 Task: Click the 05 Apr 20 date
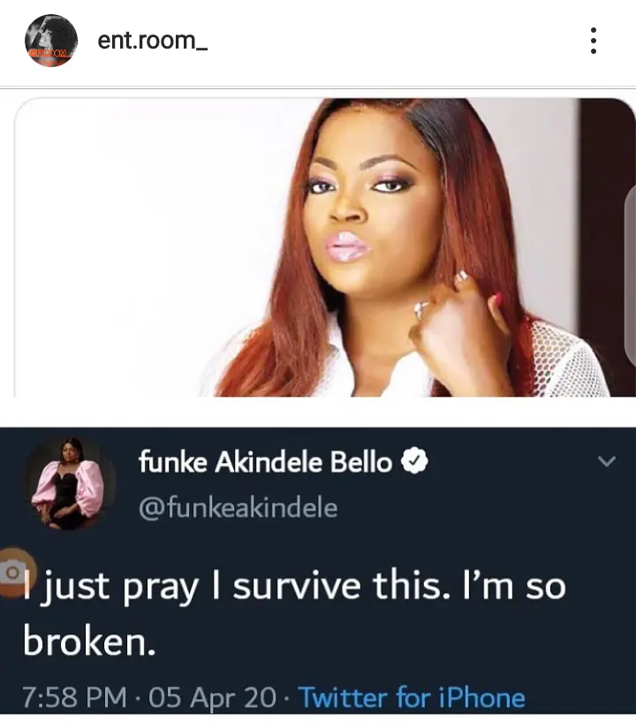[x=212, y=697]
